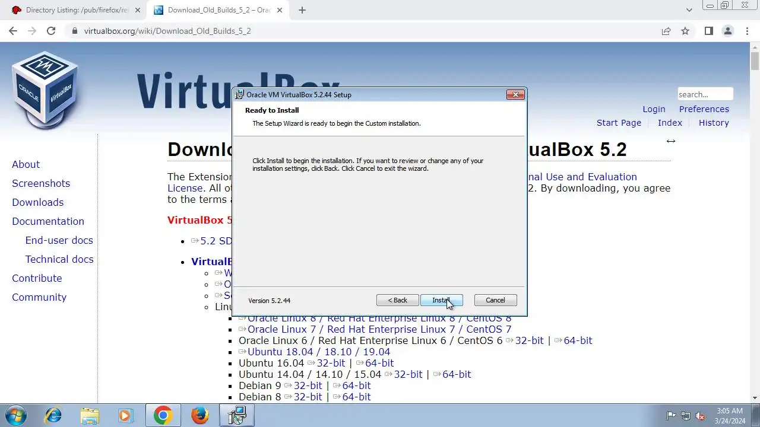Screen dimensions: 760x427
Task: Open Downloads in sidebar
Action: [38, 202]
